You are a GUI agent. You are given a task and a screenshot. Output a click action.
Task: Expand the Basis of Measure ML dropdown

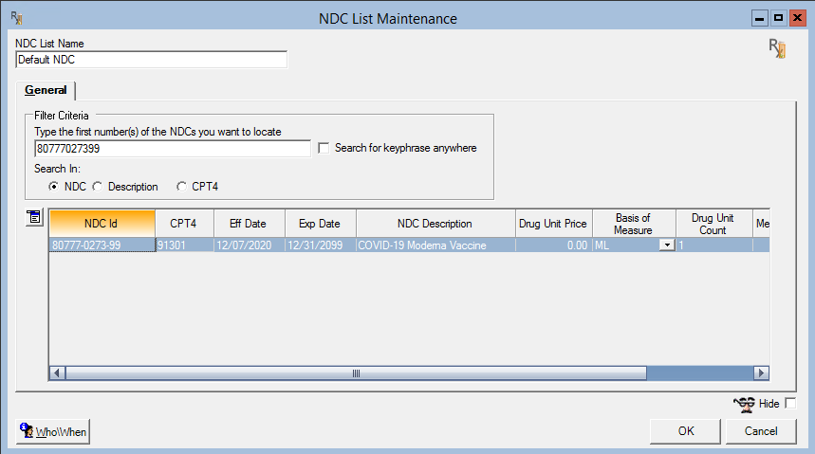[667, 245]
